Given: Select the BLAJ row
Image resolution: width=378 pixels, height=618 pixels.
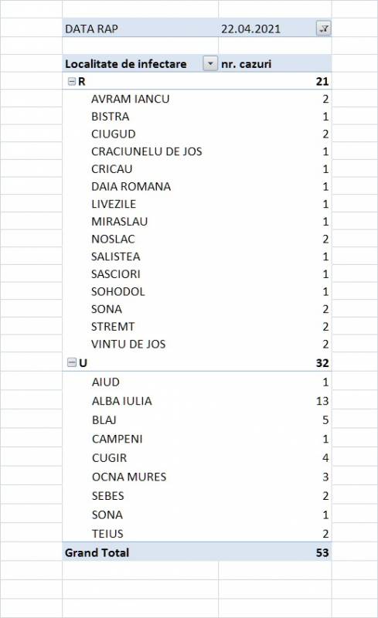Looking at the screenshot, I should coord(197,419).
